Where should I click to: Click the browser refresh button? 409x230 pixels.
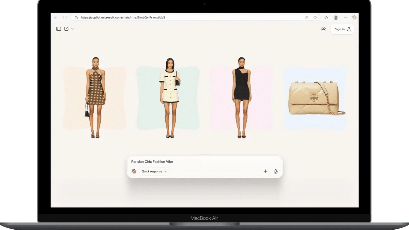point(64,17)
